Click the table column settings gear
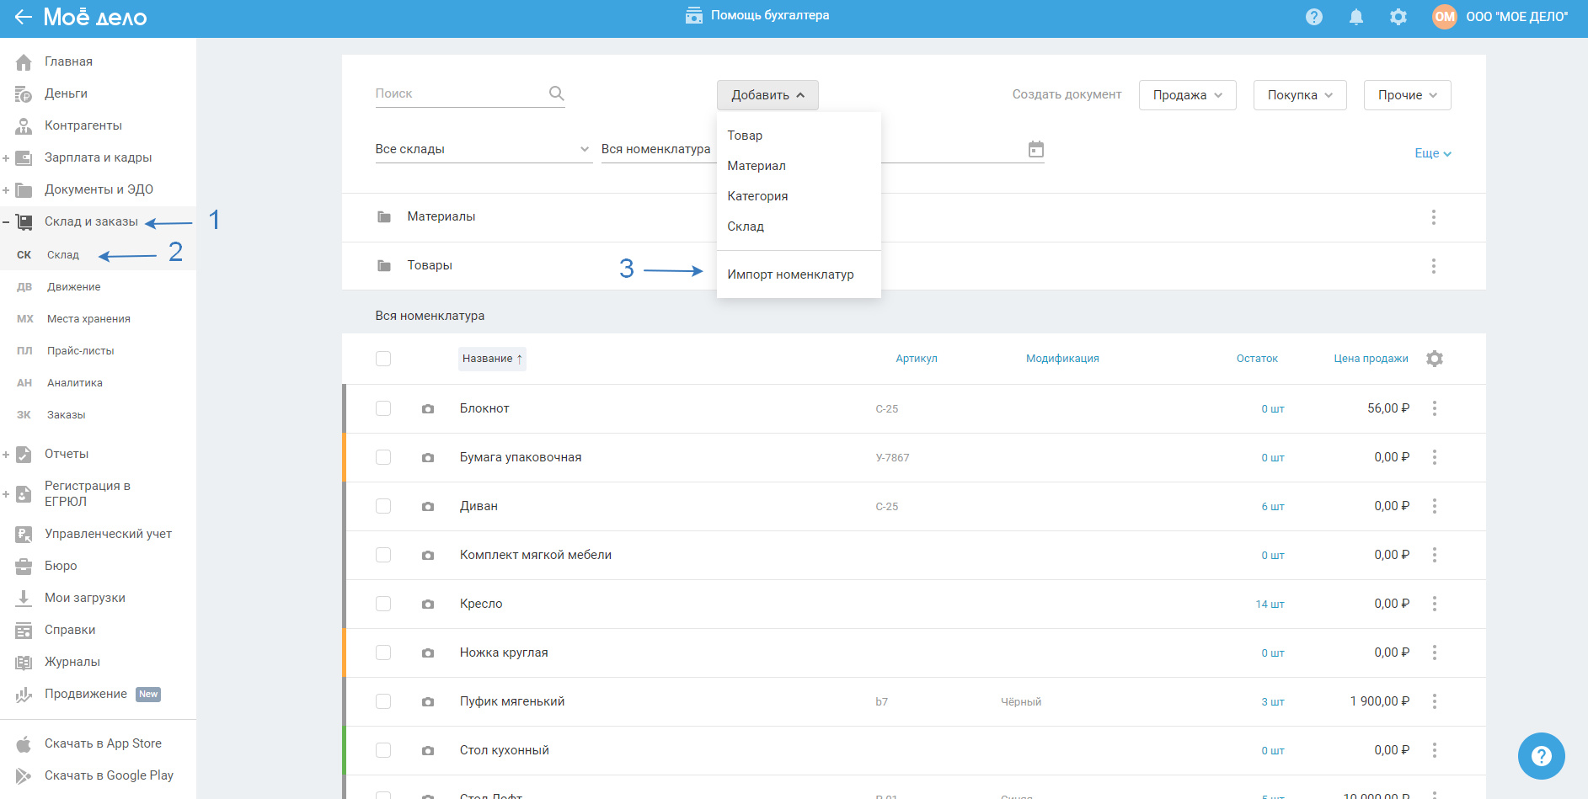The width and height of the screenshot is (1588, 799). click(x=1434, y=359)
